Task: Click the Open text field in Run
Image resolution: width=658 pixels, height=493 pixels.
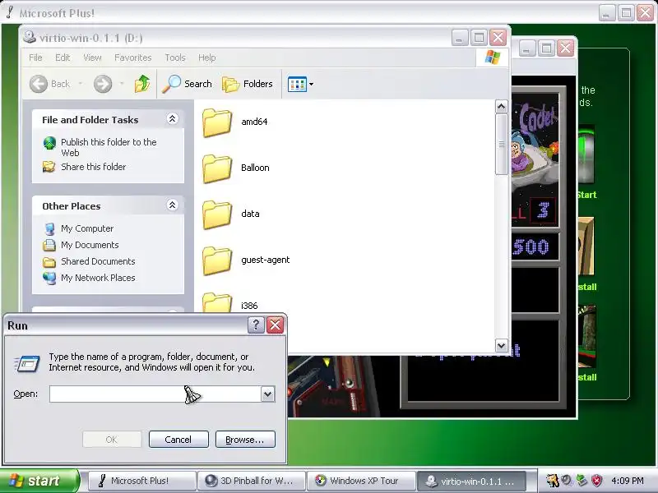Action: click(x=155, y=394)
